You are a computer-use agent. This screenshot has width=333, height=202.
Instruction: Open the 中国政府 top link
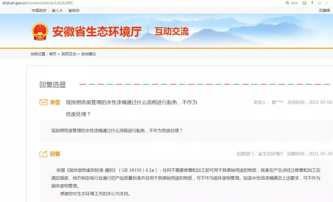click(x=39, y=10)
